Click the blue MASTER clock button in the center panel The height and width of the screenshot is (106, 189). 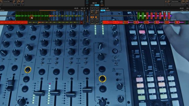pyautogui.click(x=97, y=5)
